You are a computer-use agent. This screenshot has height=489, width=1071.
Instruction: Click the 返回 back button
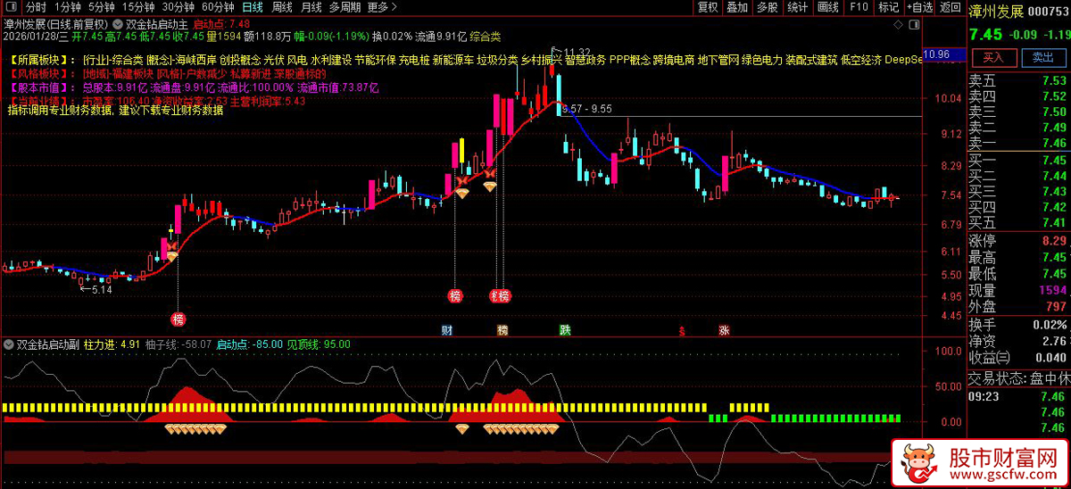click(x=950, y=7)
